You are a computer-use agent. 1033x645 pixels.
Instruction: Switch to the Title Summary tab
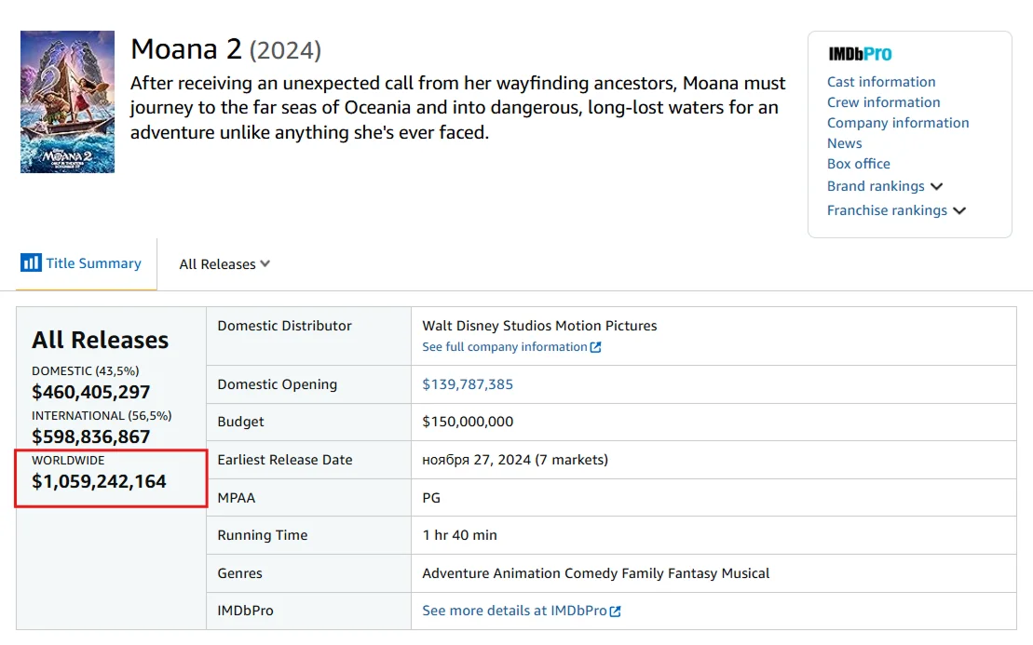(x=93, y=263)
